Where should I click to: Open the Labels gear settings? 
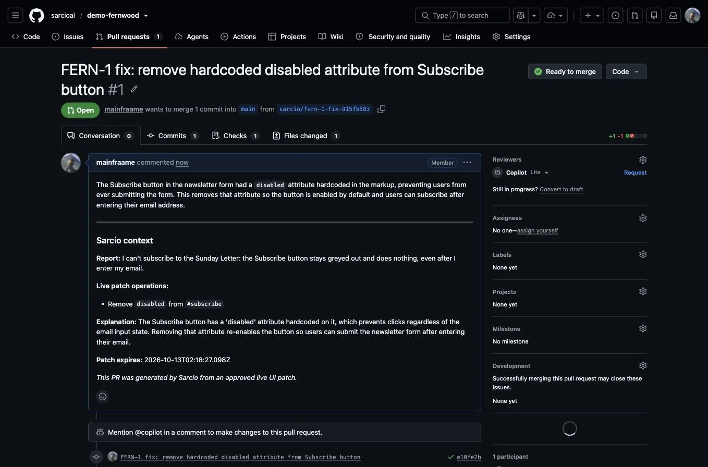(643, 254)
